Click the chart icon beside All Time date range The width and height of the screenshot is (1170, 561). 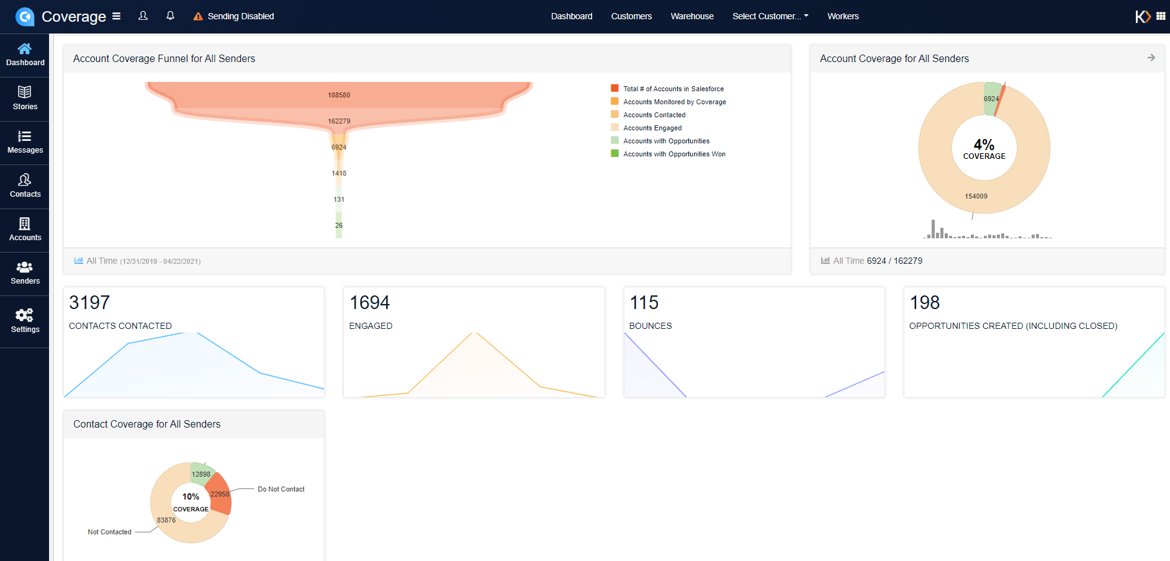(x=79, y=261)
